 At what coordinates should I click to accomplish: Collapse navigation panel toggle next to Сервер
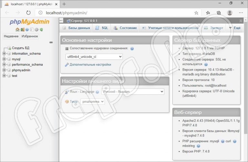[61, 20]
